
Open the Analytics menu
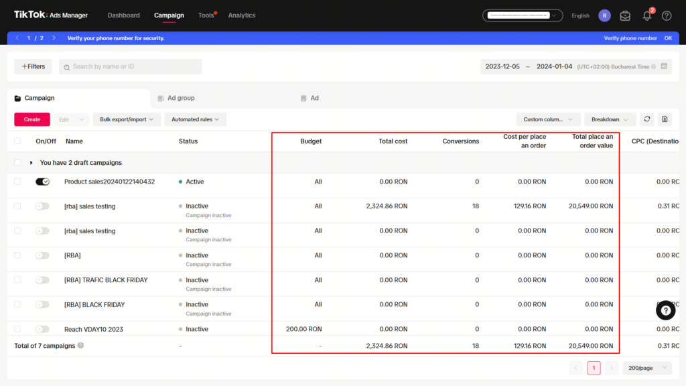tap(241, 15)
